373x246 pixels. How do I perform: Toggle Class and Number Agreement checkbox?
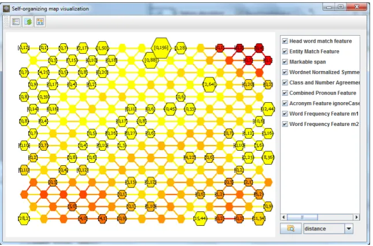coord(285,83)
